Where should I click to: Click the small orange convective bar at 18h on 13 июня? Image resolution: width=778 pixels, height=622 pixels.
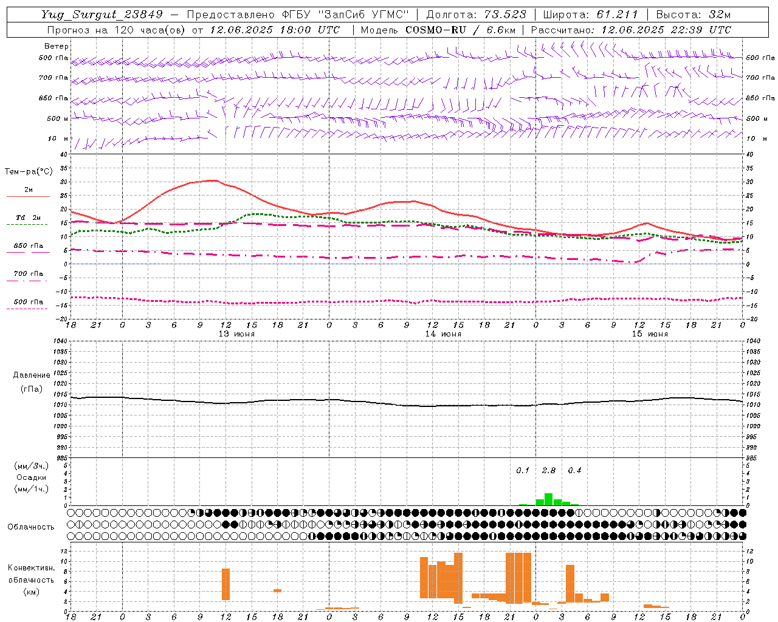[277, 590]
